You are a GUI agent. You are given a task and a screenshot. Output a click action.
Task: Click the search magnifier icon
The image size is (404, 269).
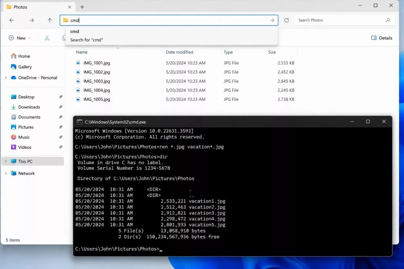coord(388,20)
